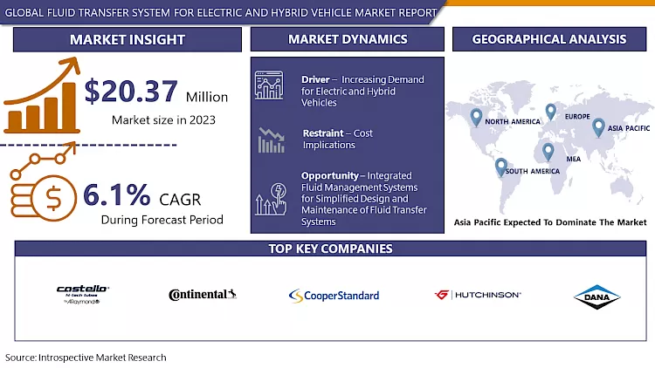Screen dimensions: 655x368
Task: Click the North America map pin
Action: coord(476,116)
